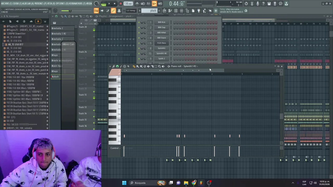Click the microphone one-click audio recording icon
The width and height of the screenshot is (333, 187).
tap(258, 4)
